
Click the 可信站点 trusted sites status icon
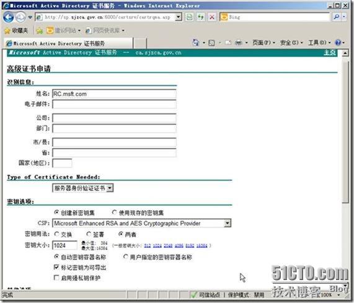click(194, 295)
